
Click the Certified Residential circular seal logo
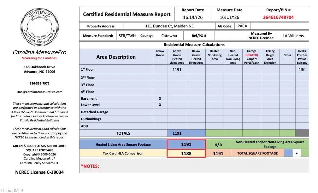coord(39,27)
